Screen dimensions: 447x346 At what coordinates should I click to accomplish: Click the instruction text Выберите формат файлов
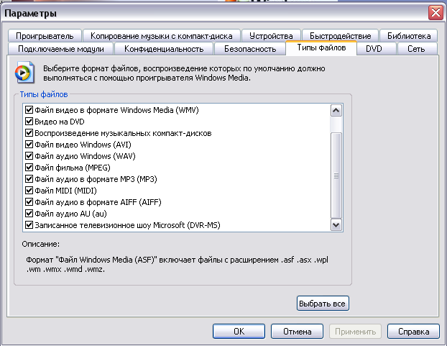coord(184,73)
